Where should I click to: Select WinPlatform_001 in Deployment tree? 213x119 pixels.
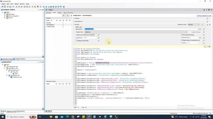[x=13, y=68]
